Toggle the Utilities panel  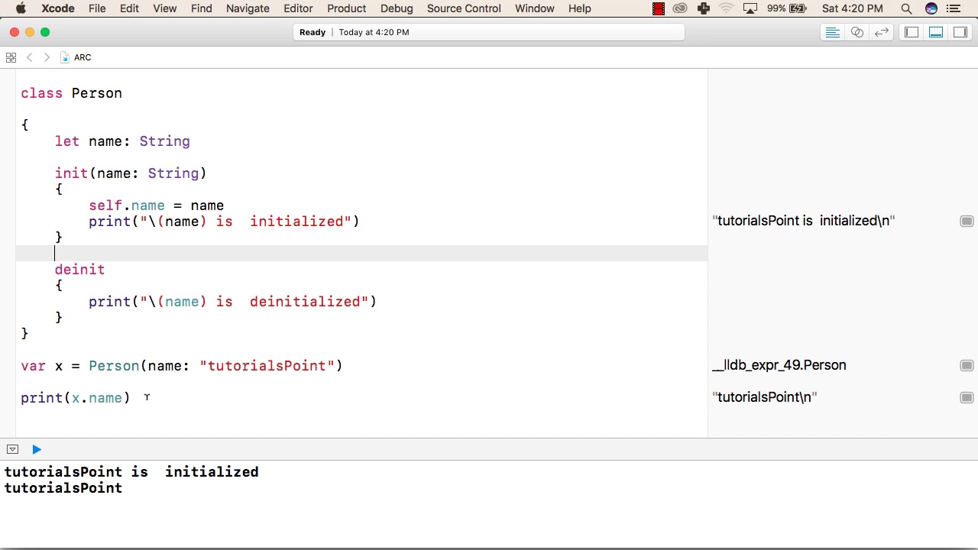coord(960,32)
